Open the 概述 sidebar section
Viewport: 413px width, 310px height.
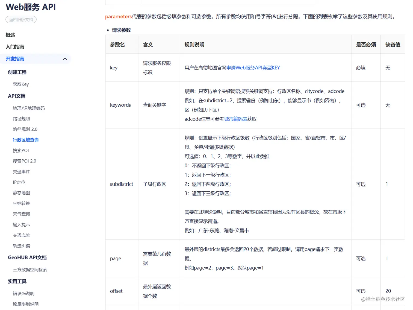click(10, 35)
